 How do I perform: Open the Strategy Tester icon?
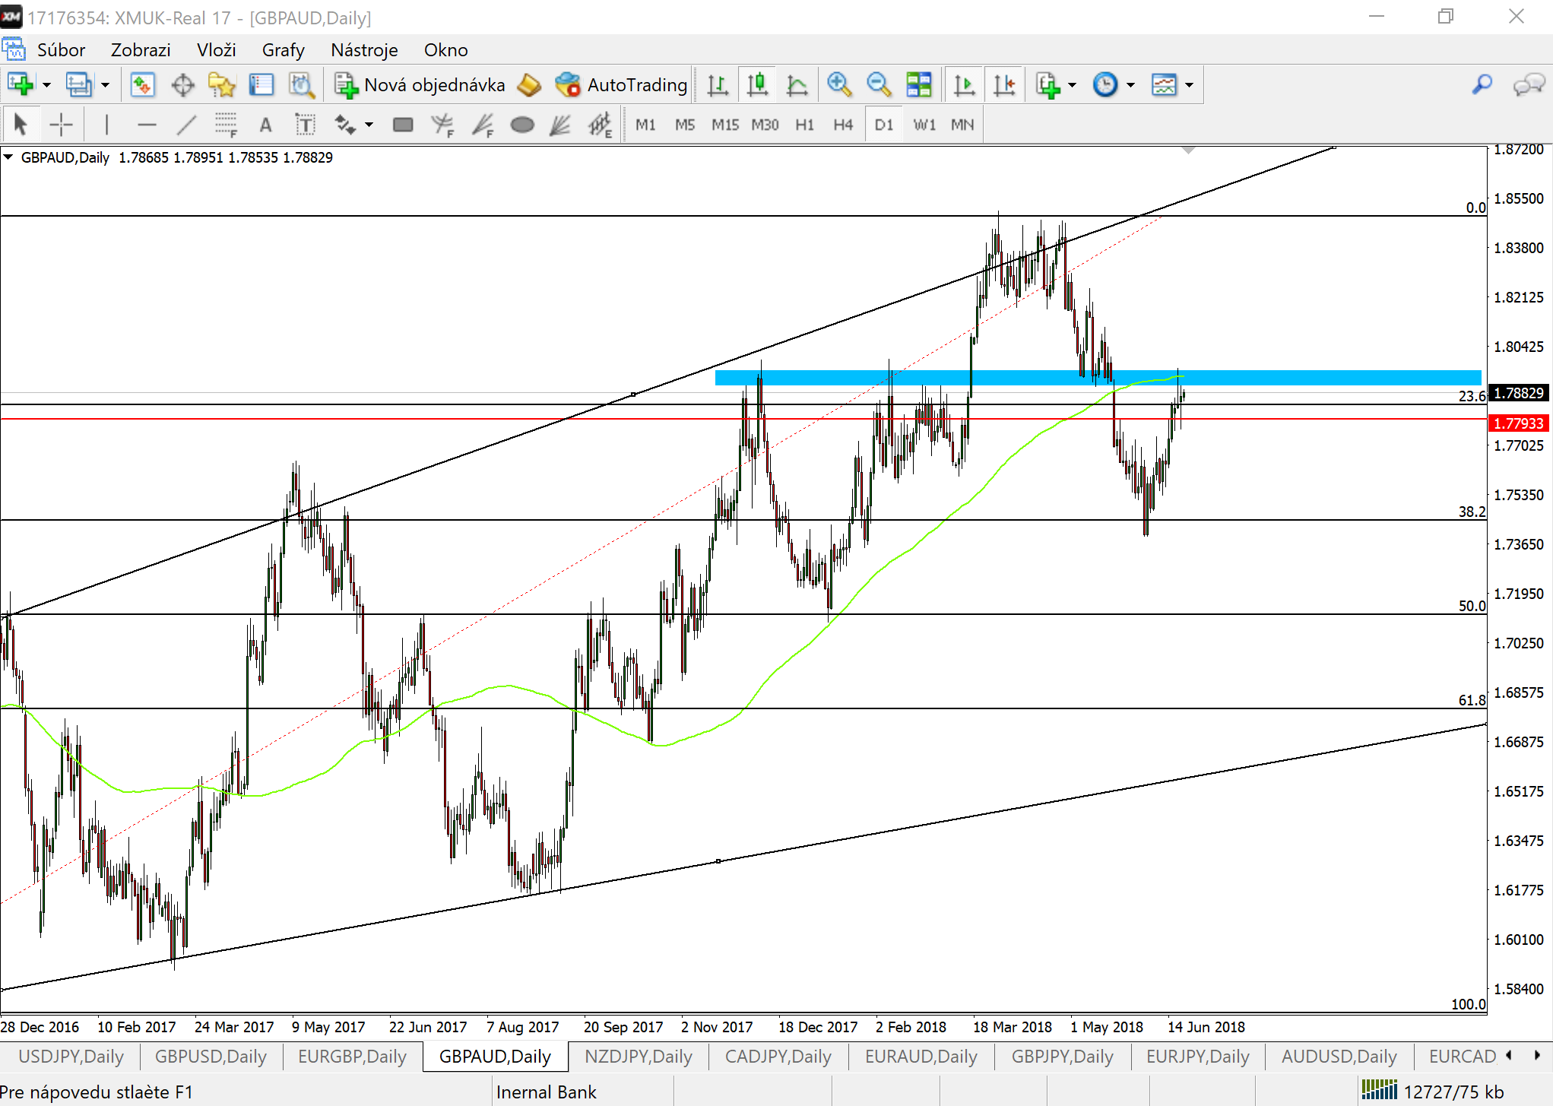(x=302, y=84)
